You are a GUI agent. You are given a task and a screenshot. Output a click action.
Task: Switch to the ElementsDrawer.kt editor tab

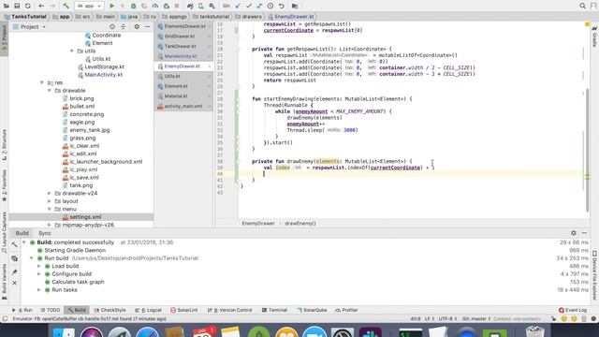pyautogui.click(x=183, y=26)
